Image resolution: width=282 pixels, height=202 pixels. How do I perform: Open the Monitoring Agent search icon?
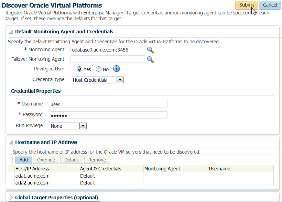click(x=150, y=49)
